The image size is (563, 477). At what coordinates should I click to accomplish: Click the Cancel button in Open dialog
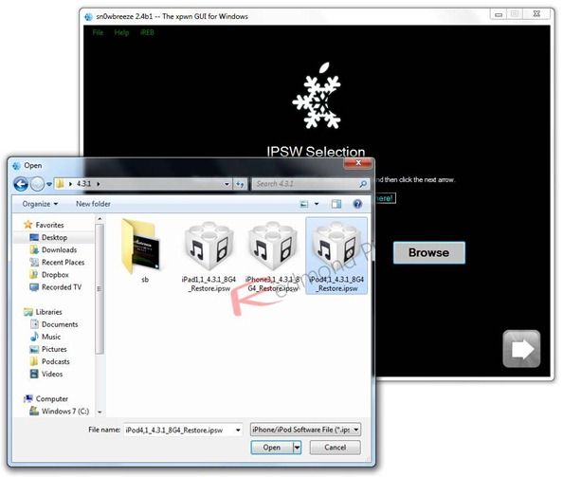point(335,448)
